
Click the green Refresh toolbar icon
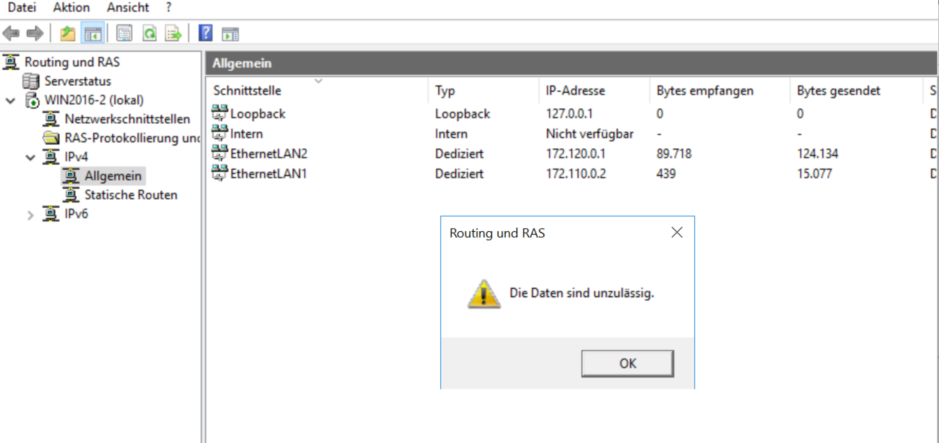point(150,33)
